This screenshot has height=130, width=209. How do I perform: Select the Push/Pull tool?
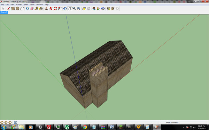tap(46, 9)
